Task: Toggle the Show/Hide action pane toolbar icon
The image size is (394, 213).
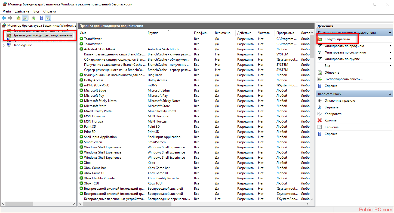Action: point(48,18)
